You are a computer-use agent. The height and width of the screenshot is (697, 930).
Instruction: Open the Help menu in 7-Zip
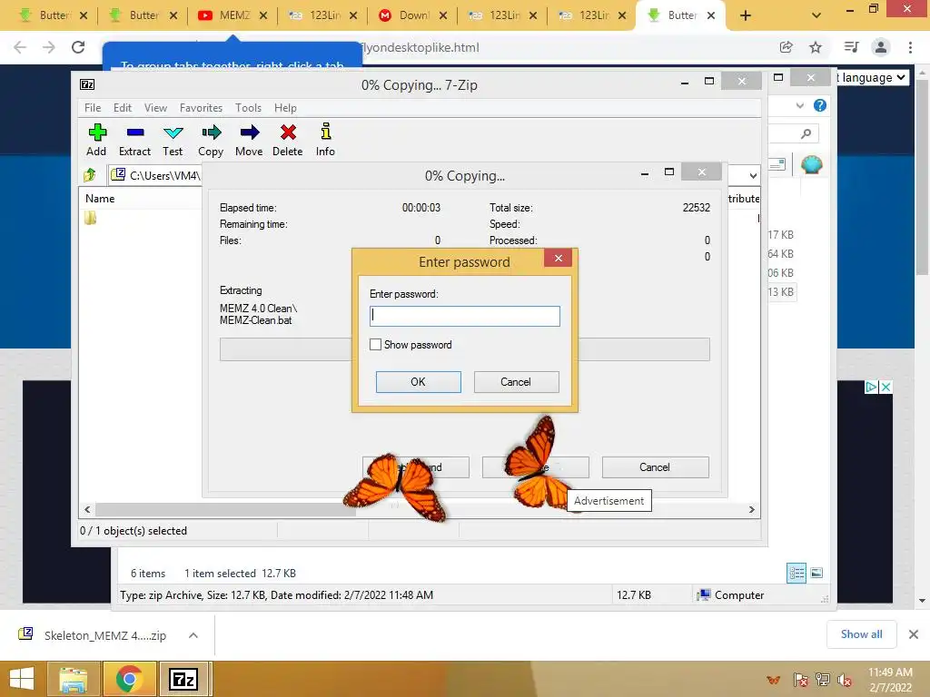click(285, 108)
